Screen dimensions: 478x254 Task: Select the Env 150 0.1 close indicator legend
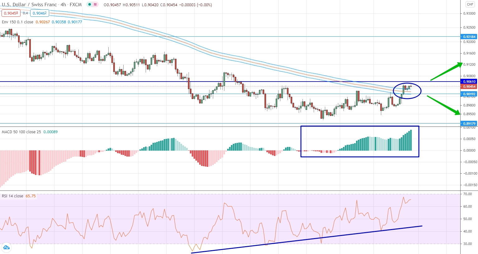click(x=17, y=22)
